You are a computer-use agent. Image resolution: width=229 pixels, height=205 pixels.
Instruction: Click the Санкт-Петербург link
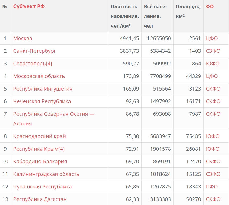35,51
